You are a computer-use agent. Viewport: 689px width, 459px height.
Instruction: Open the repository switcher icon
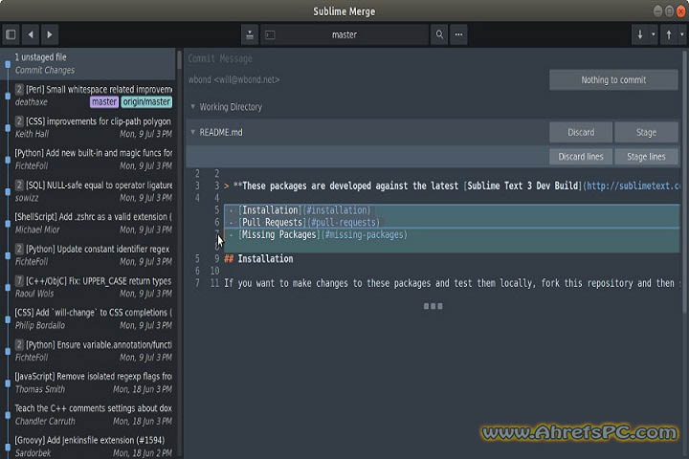click(250, 34)
